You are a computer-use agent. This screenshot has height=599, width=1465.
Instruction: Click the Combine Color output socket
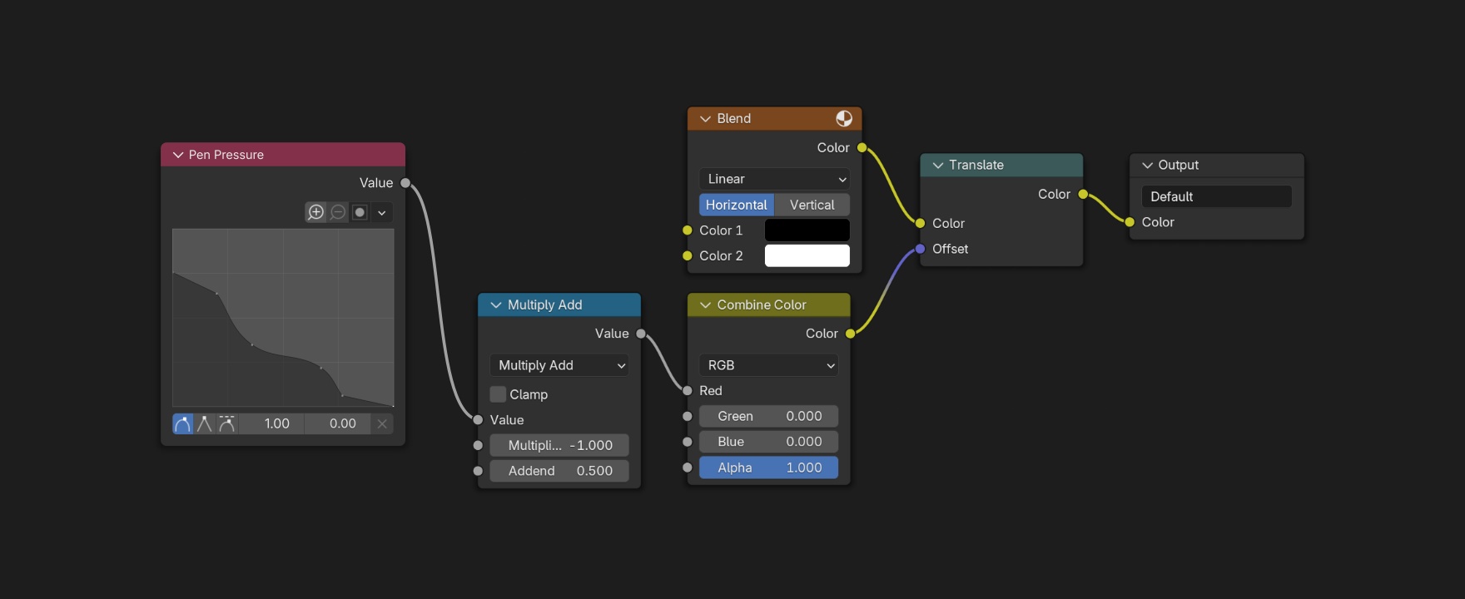[850, 334]
